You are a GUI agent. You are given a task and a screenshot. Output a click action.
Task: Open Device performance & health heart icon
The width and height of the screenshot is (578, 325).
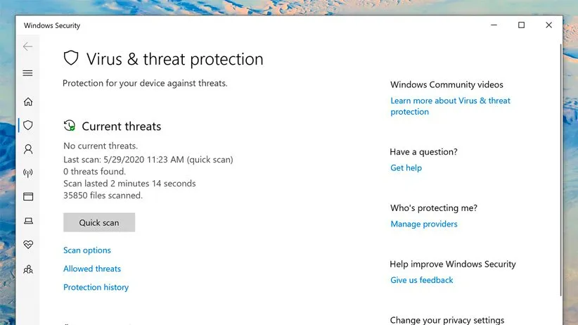(28, 245)
